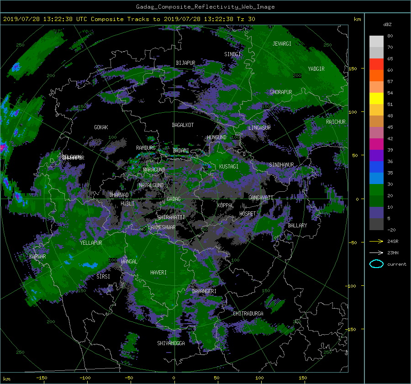Viewport: 411px width, 384px height.
Task: Click the LAXMESHWAR city label
Action: [x=162, y=227]
